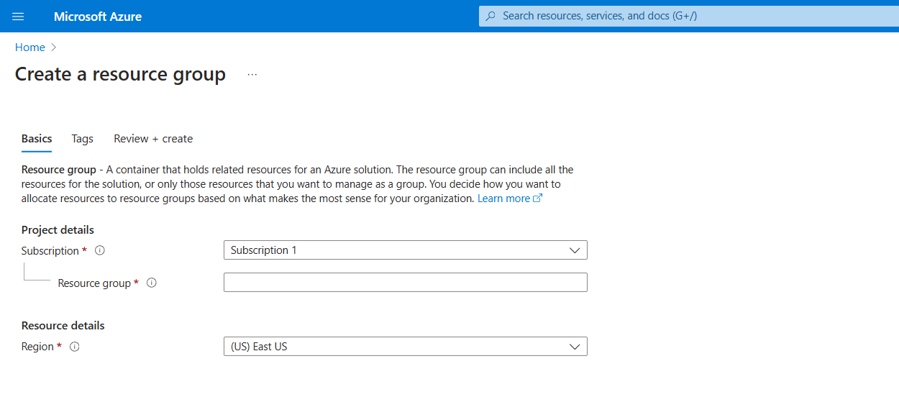The width and height of the screenshot is (899, 415).
Task: Open the Azure portal hamburger menu
Action: click(x=18, y=16)
